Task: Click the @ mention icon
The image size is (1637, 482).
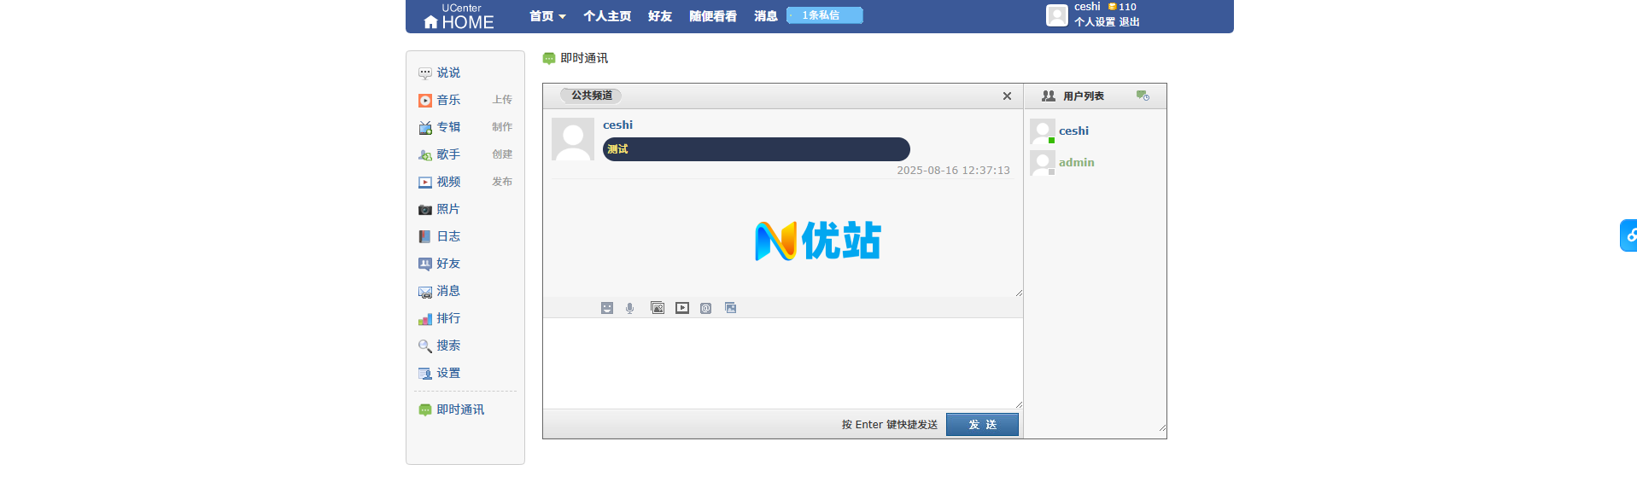Action: pos(705,308)
